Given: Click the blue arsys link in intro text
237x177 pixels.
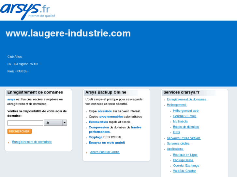Looking at the screenshot, I should pyautogui.click(x=11, y=99).
